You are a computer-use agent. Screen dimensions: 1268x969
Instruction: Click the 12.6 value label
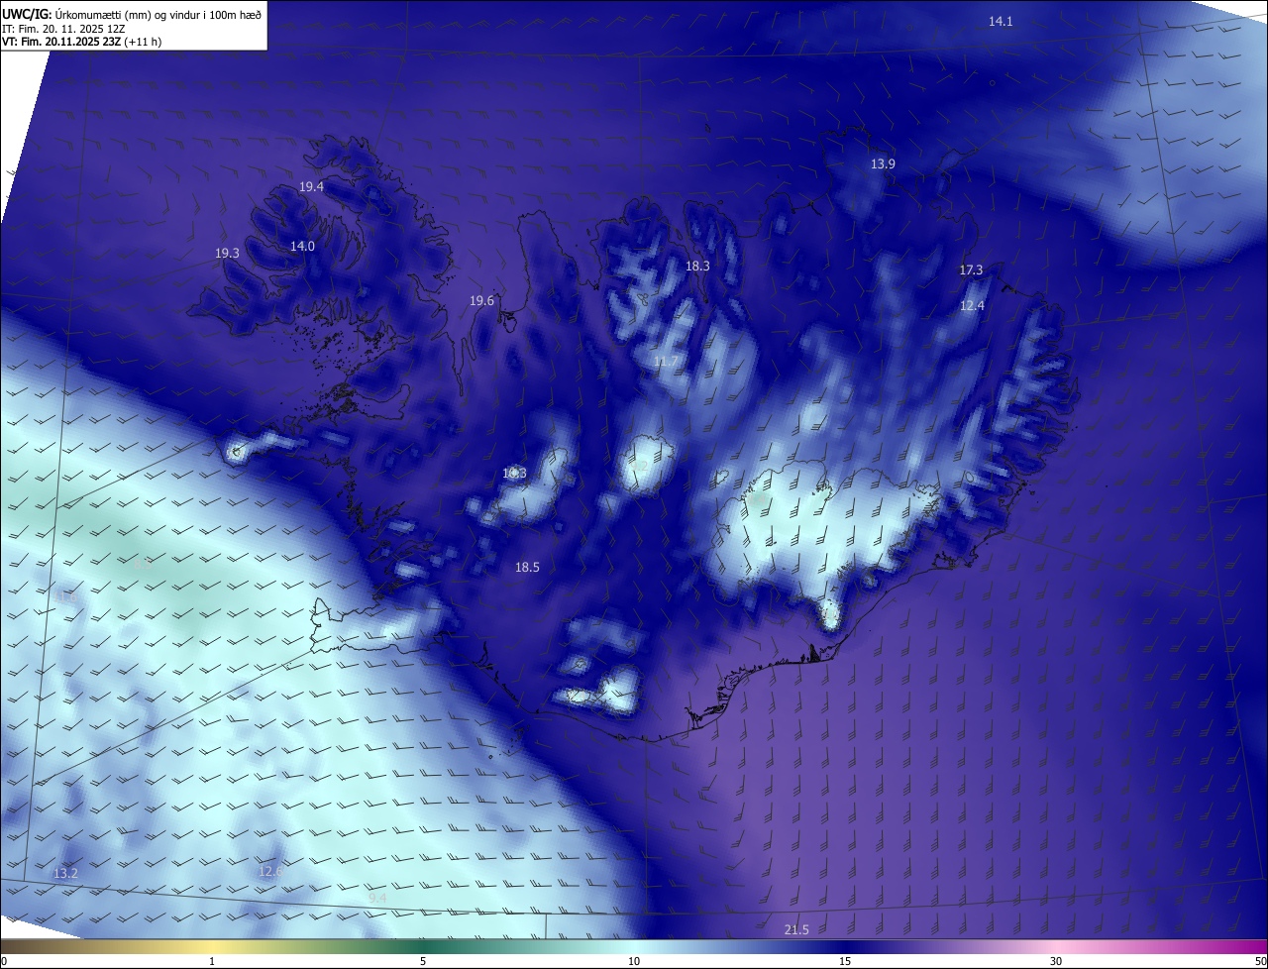point(270,871)
